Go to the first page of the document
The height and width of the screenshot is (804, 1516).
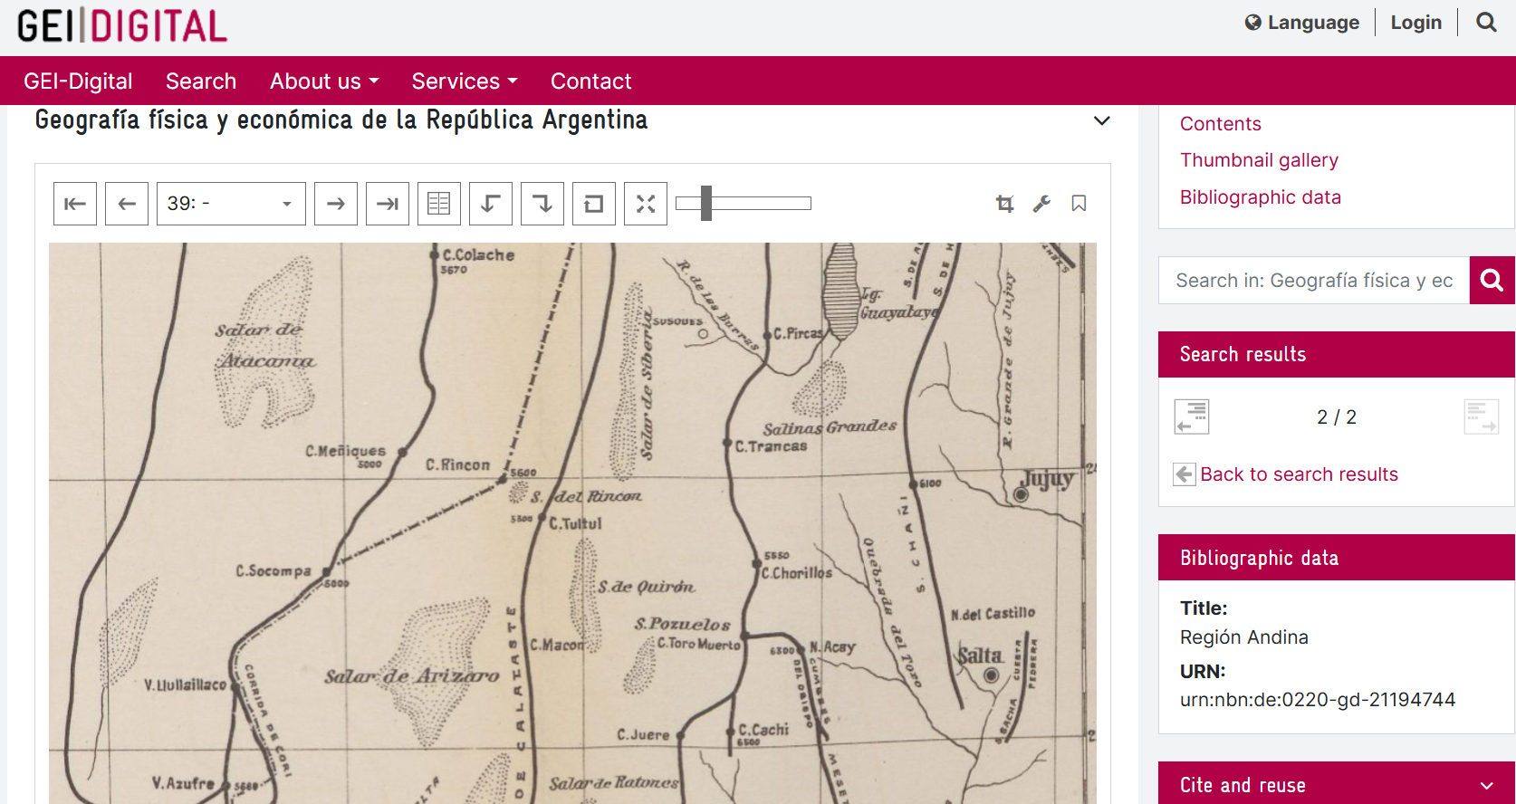75,204
